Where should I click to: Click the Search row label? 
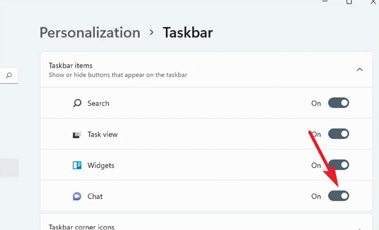pyautogui.click(x=98, y=103)
